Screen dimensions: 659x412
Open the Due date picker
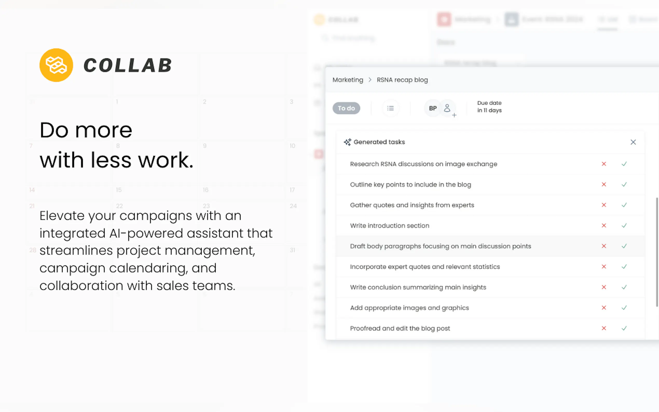tap(489, 107)
